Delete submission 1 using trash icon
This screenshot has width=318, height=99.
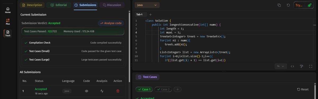click(118, 91)
